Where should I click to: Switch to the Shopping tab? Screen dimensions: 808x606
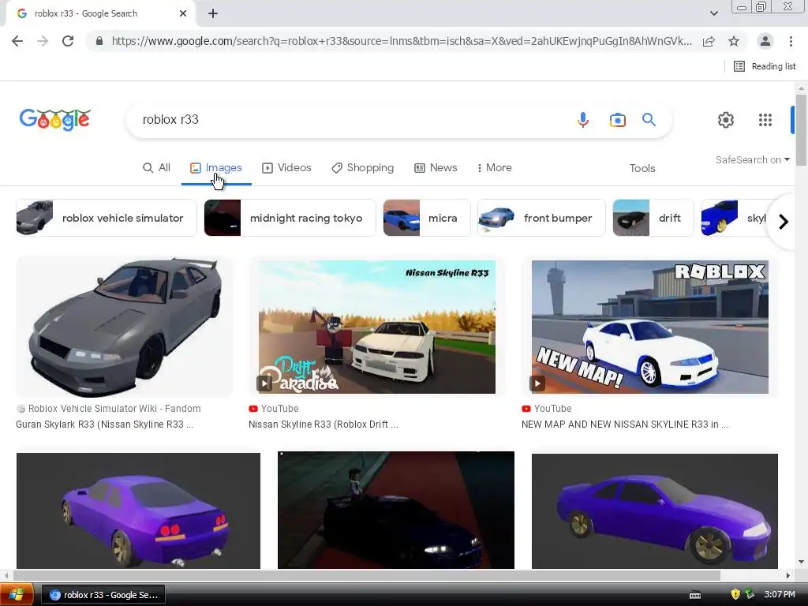[x=363, y=168]
